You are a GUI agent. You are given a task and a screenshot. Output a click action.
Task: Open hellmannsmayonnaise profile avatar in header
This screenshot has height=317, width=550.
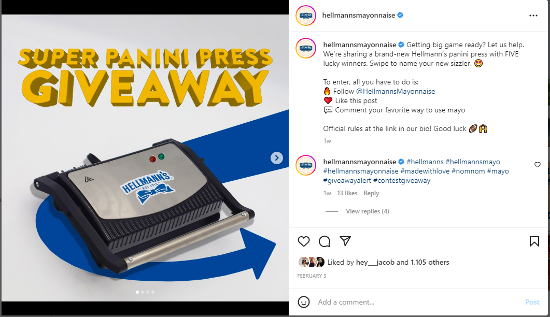click(306, 16)
